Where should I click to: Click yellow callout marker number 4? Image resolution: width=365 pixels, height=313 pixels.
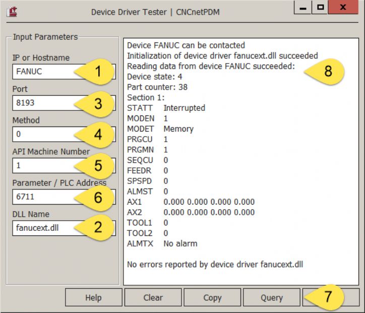tap(99, 134)
